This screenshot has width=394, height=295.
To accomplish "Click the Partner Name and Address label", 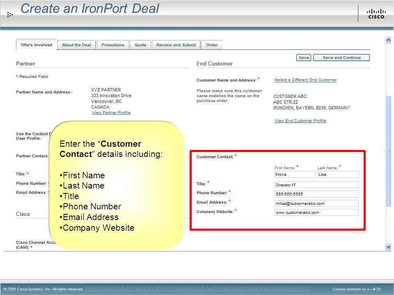I will [44, 92].
